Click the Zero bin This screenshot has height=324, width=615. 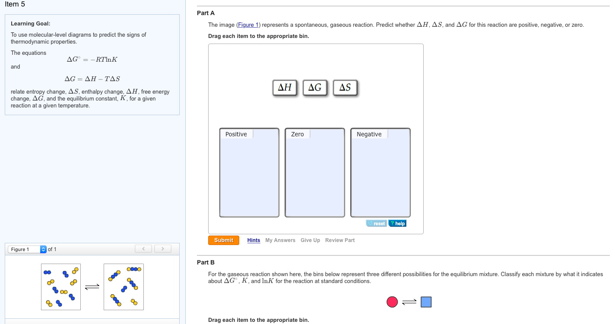tap(314, 173)
